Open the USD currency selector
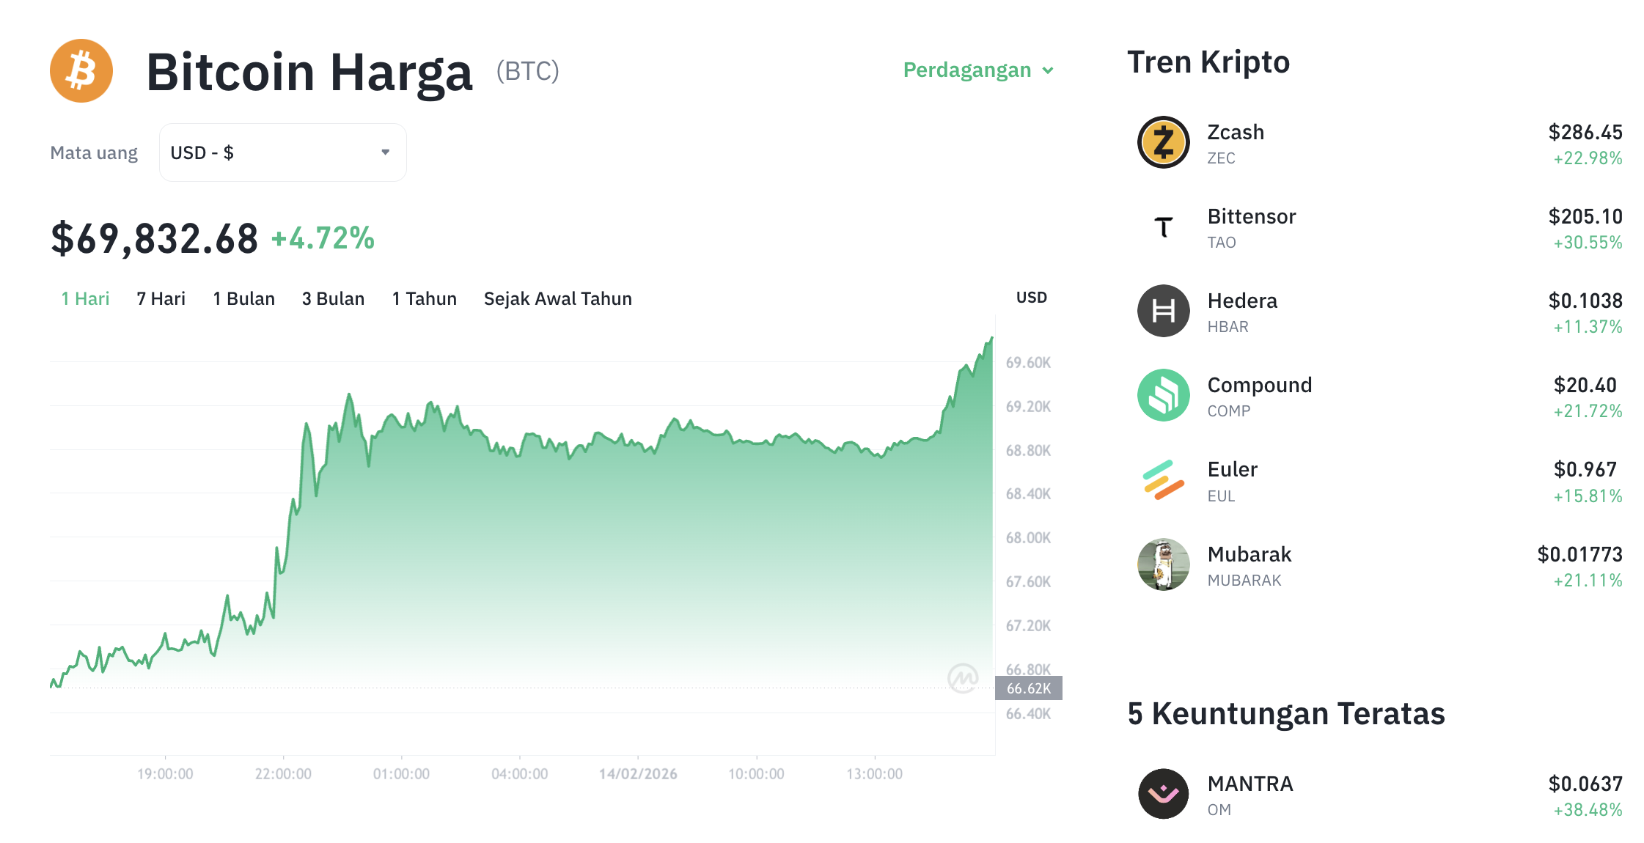The image size is (1644, 843). click(282, 152)
